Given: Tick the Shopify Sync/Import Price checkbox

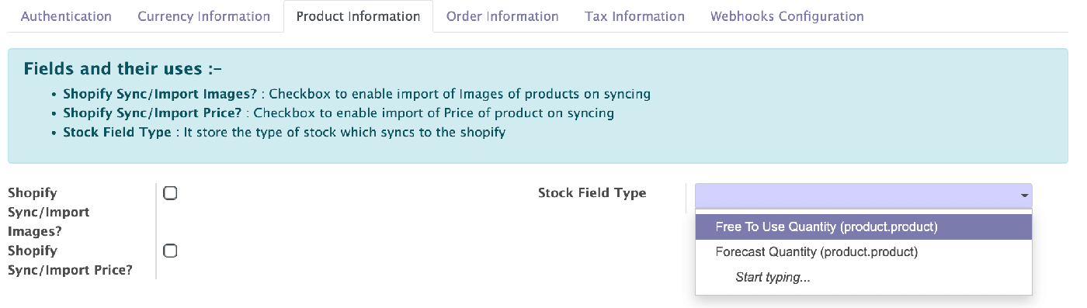Looking at the screenshot, I should point(170,251).
